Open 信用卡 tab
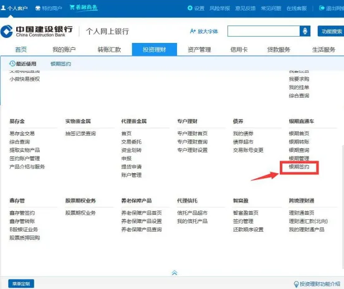The width and height of the screenshot is (344, 289). click(239, 50)
